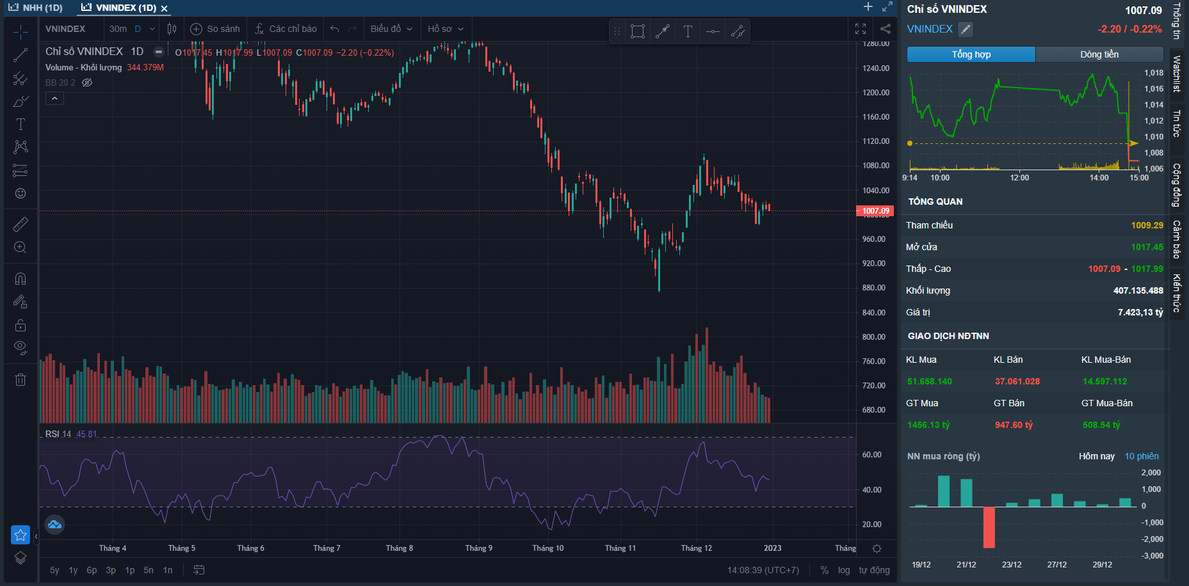Switch to the Dòng tiền tab
The width and height of the screenshot is (1189, 586).
pyautogui.click(x=1099, y=54)
